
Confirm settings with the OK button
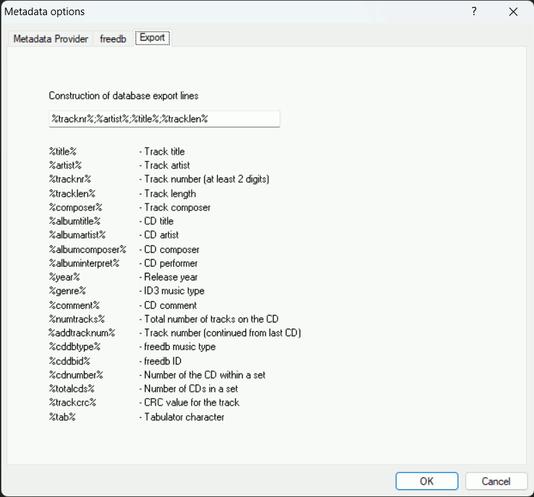coord(426,481)
